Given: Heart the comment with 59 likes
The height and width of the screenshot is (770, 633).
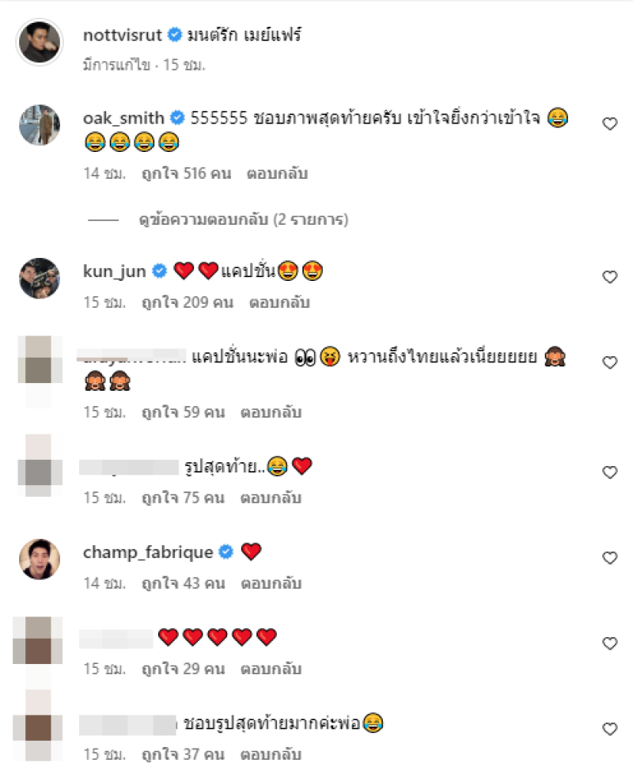Looking at the screenshot, I should click(x=609, y=362).
